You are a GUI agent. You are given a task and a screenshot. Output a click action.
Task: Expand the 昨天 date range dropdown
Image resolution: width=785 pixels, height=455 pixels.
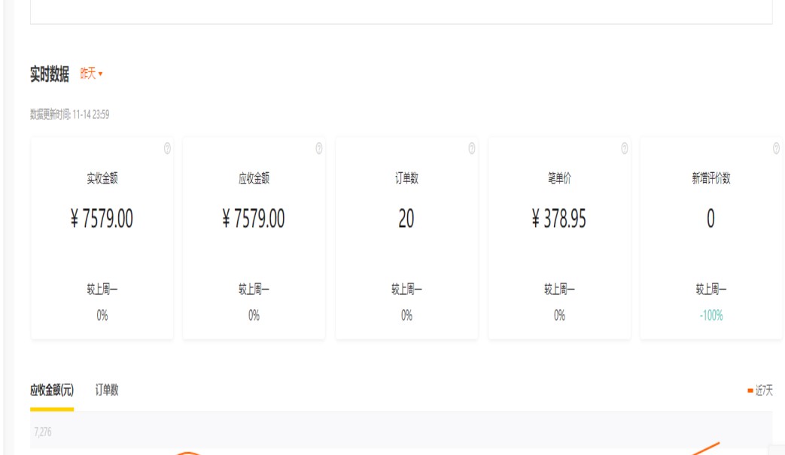tap(91, 74)
